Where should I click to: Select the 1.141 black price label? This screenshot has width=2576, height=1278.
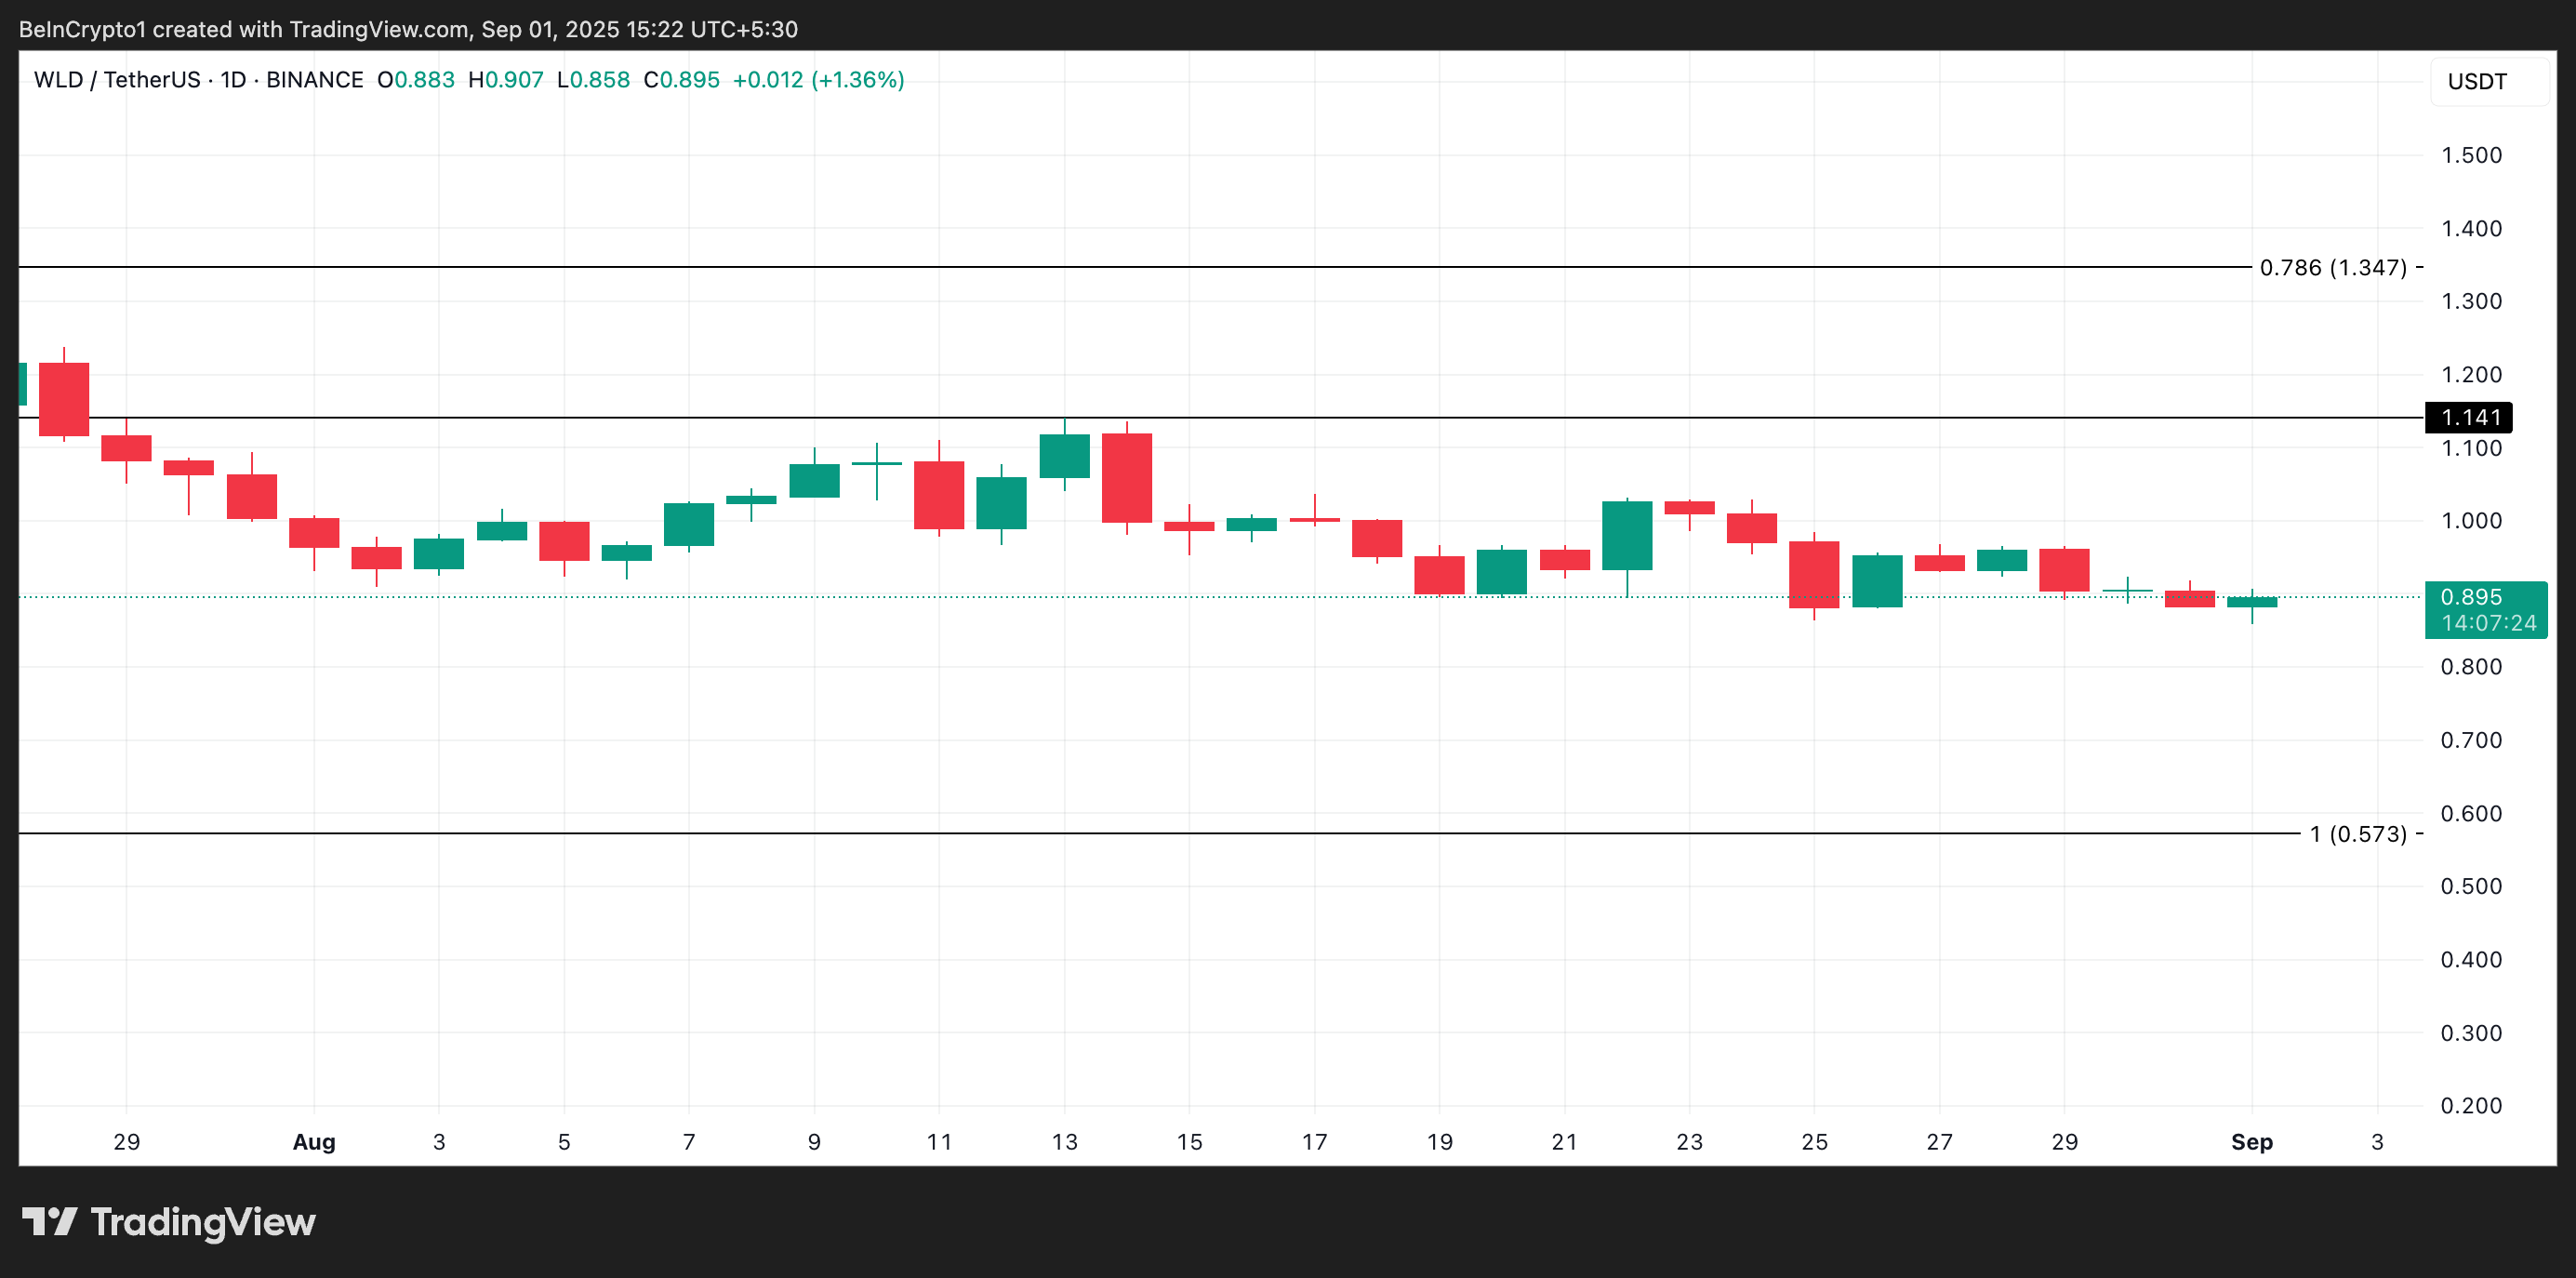click(2468, 417)
